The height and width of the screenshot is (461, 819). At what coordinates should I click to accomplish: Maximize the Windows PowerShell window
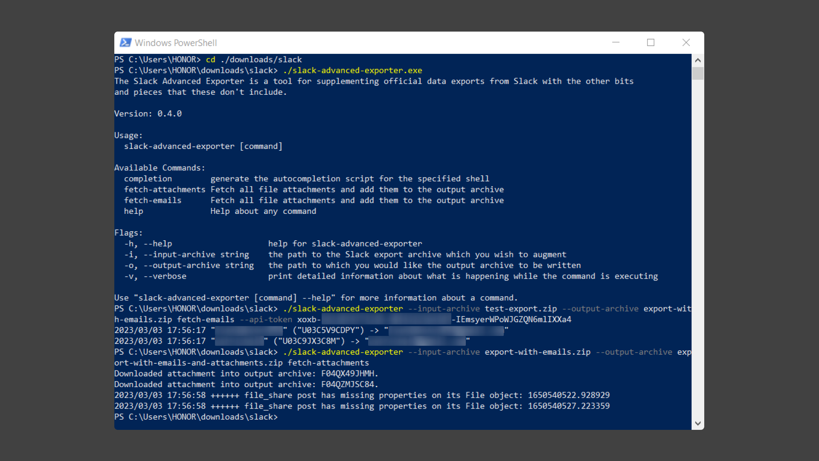[x=651, y=43]
